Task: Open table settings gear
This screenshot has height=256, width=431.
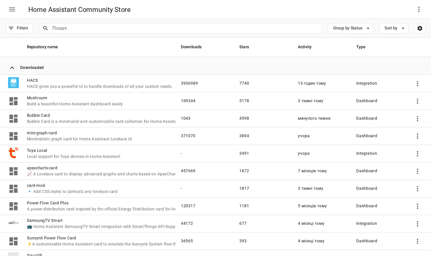Action: point(420,28)
